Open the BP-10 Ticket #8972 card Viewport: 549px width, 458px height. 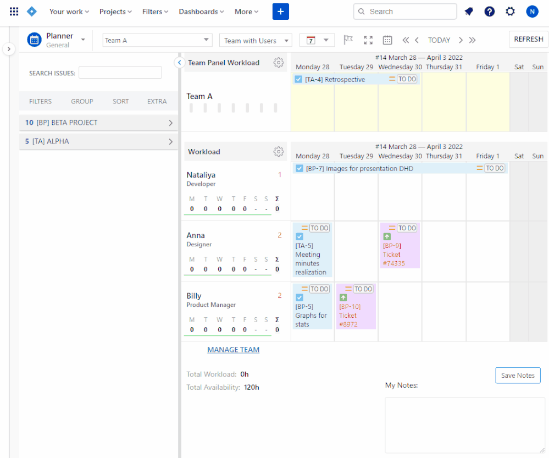[356, 307]
